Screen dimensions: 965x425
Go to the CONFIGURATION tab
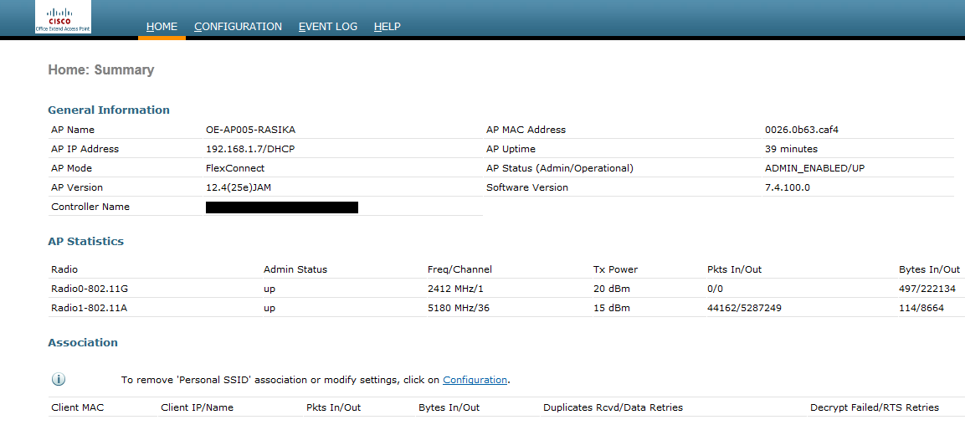(x=238, y=27)
